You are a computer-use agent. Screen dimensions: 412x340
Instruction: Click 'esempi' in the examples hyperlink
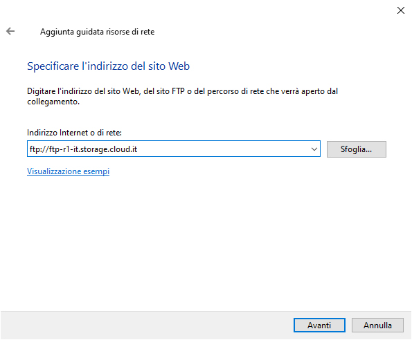pos(96,171)
